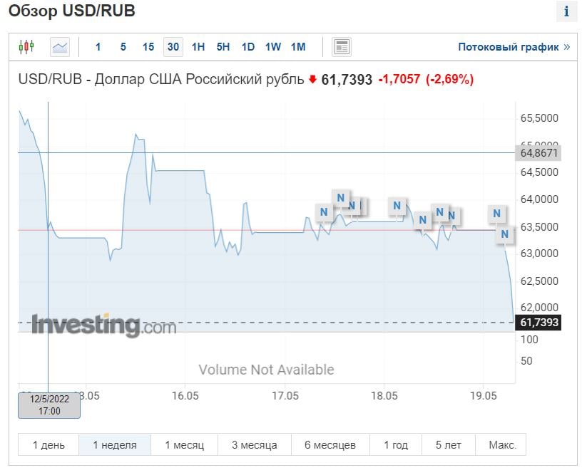582x470 pixels.
Task: Show the 1 день range
Action: 48,445
